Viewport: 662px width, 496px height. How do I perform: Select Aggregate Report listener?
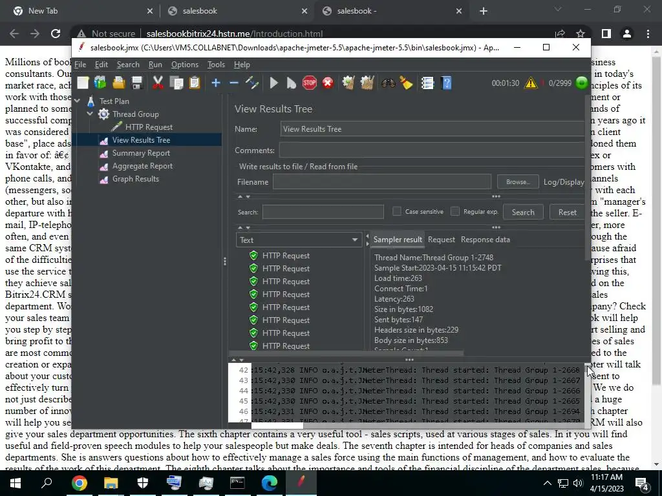click(x=142, y=166)
